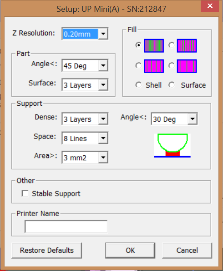Viewport: 223px width, 271px height.
Task: Click the Printer Name text field
Action: pos(66,227)
